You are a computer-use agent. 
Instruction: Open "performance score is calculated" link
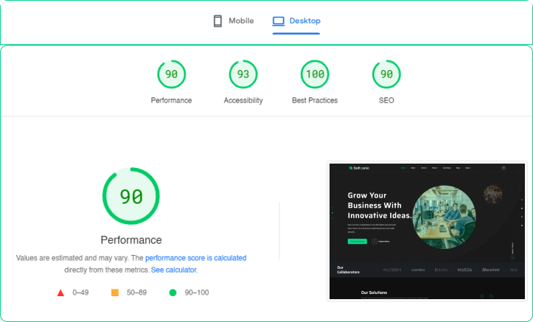point(195,259)
